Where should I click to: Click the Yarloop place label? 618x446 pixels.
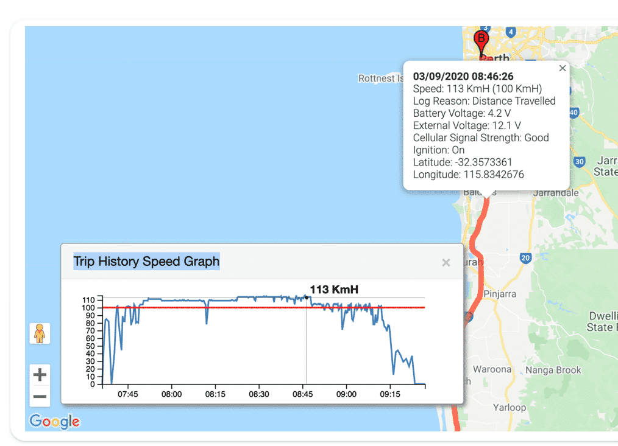point(509,407)
